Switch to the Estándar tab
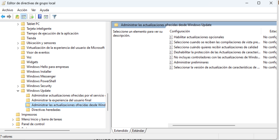This screenshot has width=279, height=140. (x=138, y=131)
